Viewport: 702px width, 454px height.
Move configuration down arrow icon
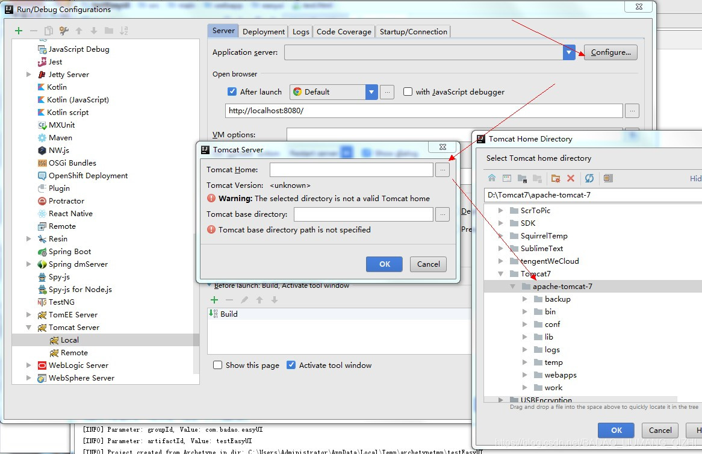point(93,31)
